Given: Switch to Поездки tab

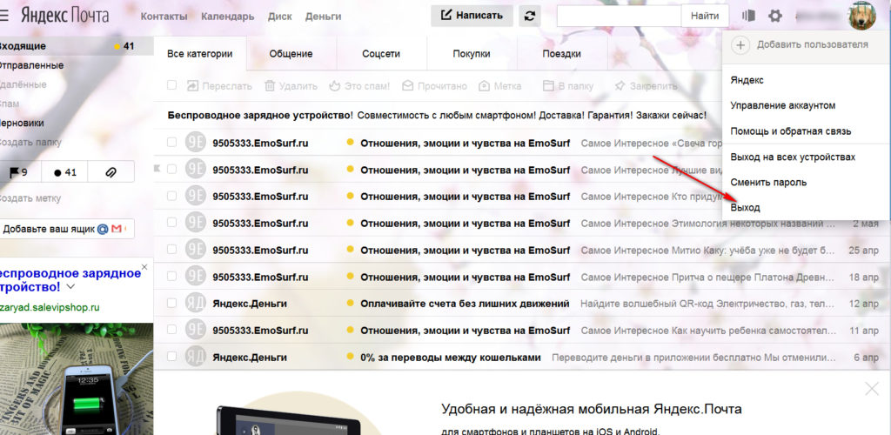Looking at the screenshot, I should click(x=561, y=54).
